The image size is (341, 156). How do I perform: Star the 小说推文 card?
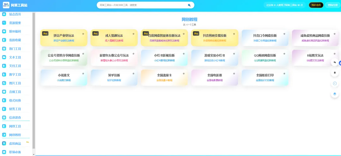click(83, 74)
